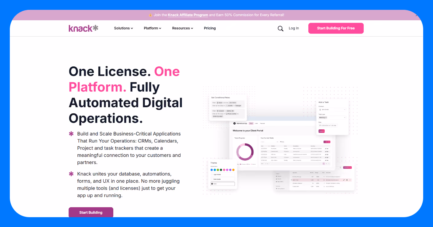Image resolution: width=433 pixels, height=227 pixels.
Task: Click the Knack logo in the header
Action: tap(83, 28)
